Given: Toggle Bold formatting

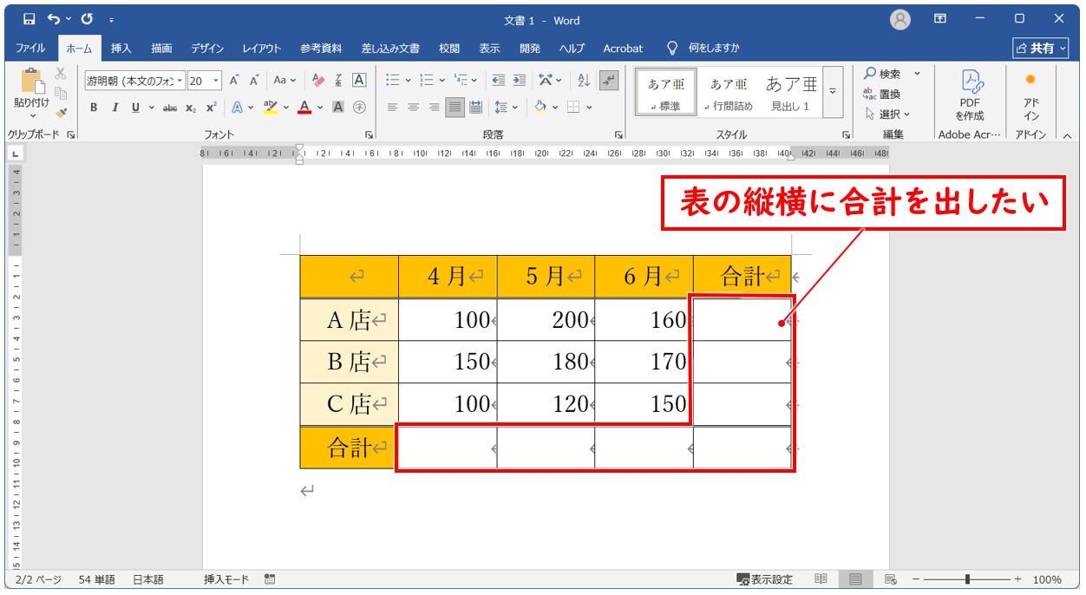Looking at the screenshot, I should pos(94,108).
